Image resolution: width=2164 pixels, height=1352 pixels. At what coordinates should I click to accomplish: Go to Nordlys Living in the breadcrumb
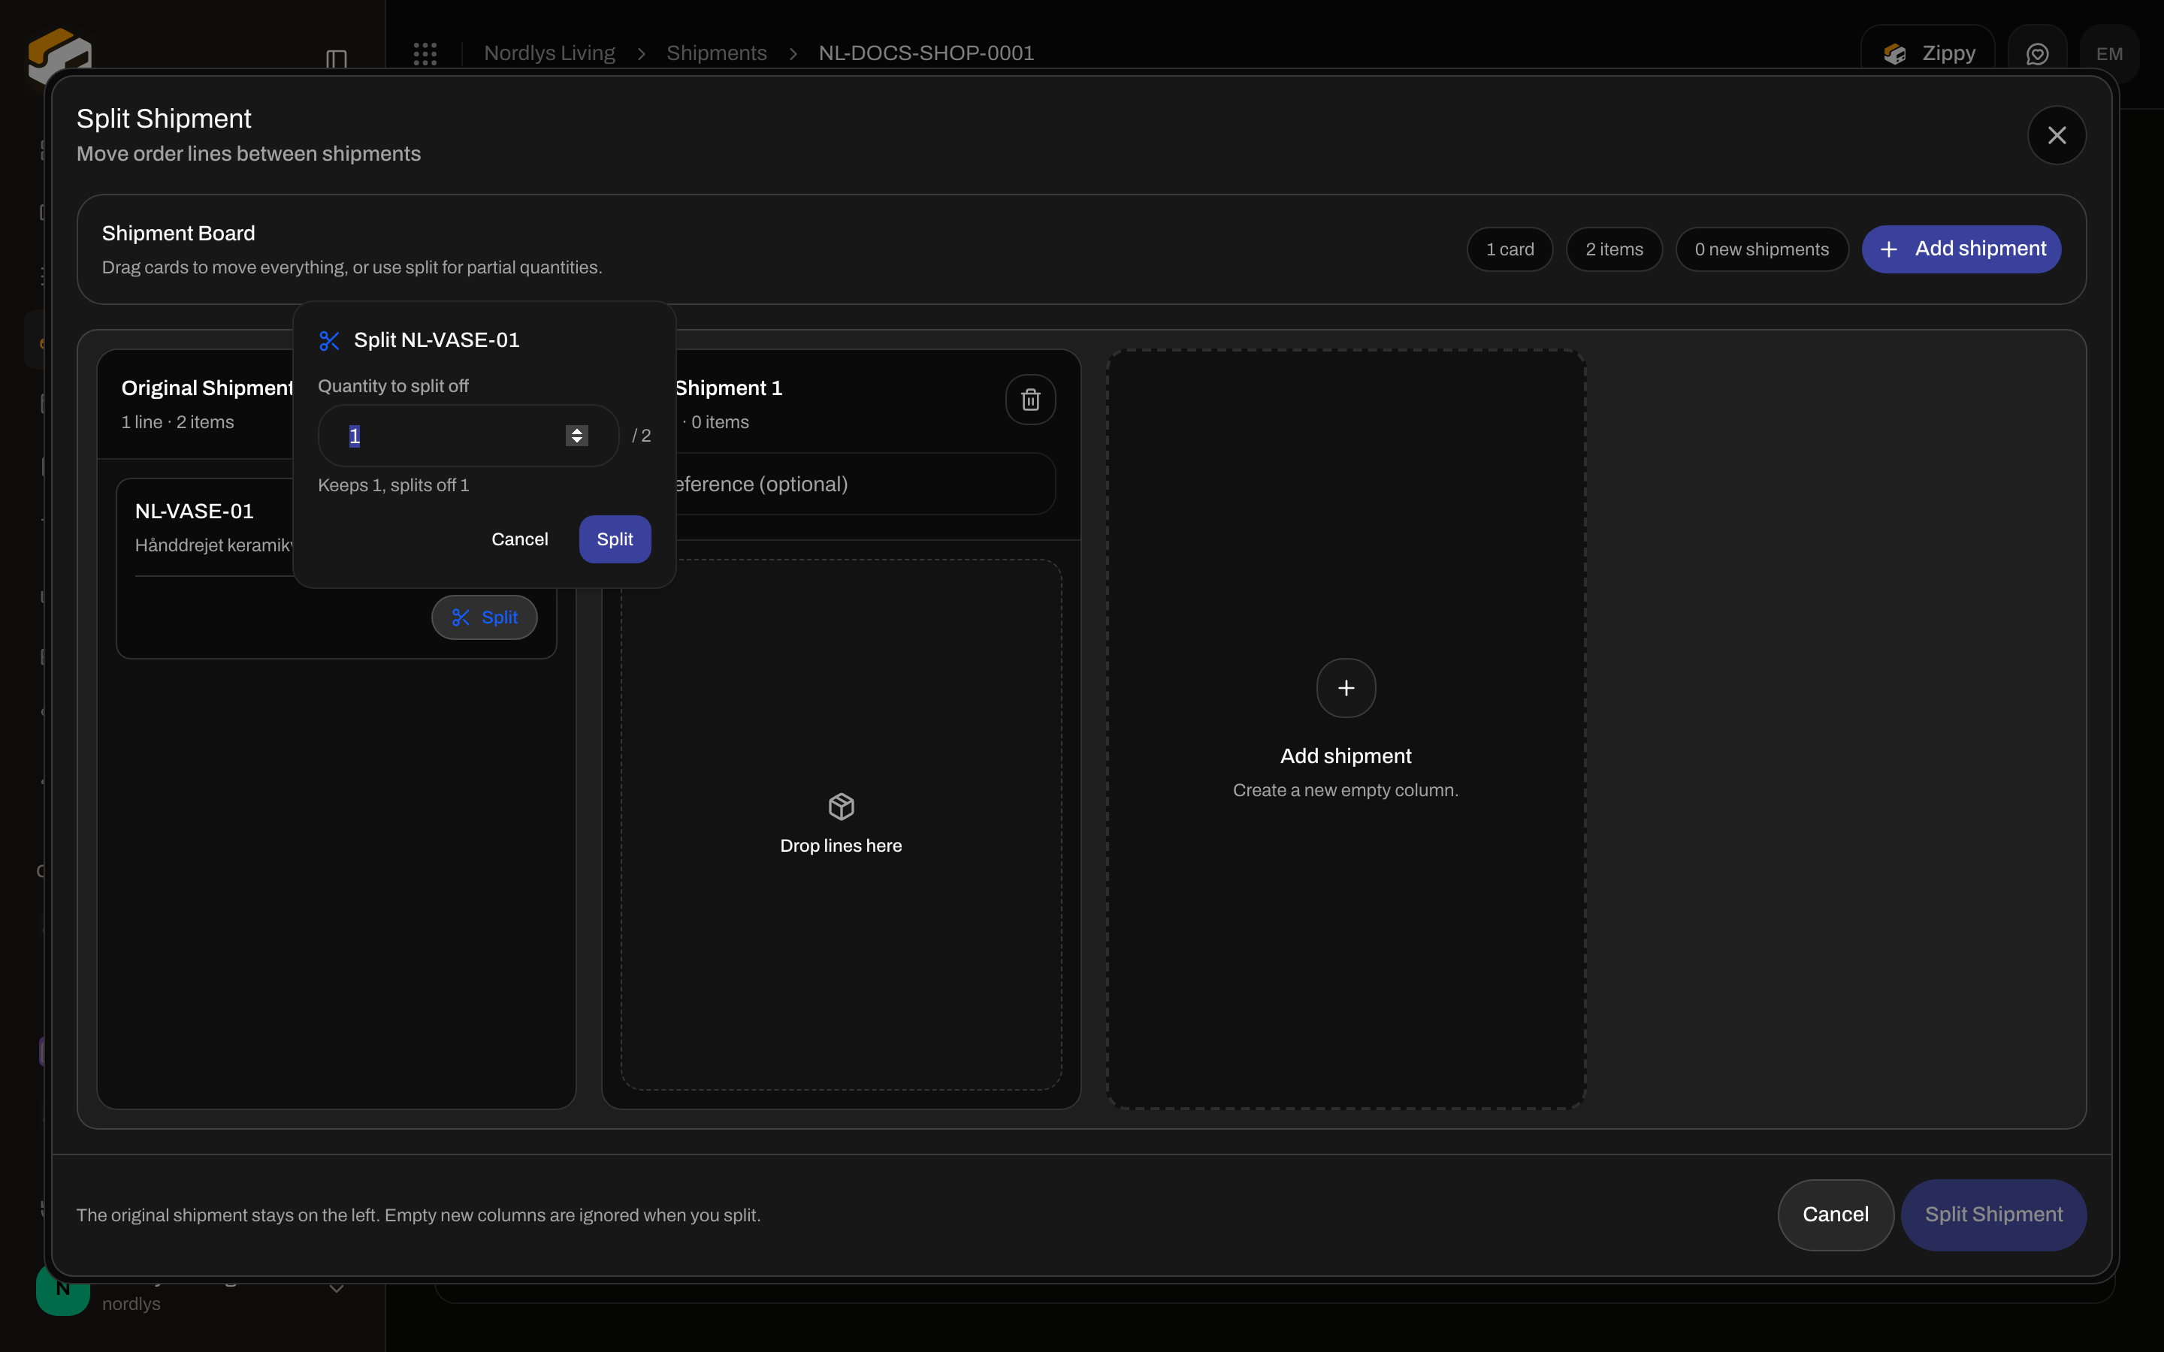click(x=550, y=53)
